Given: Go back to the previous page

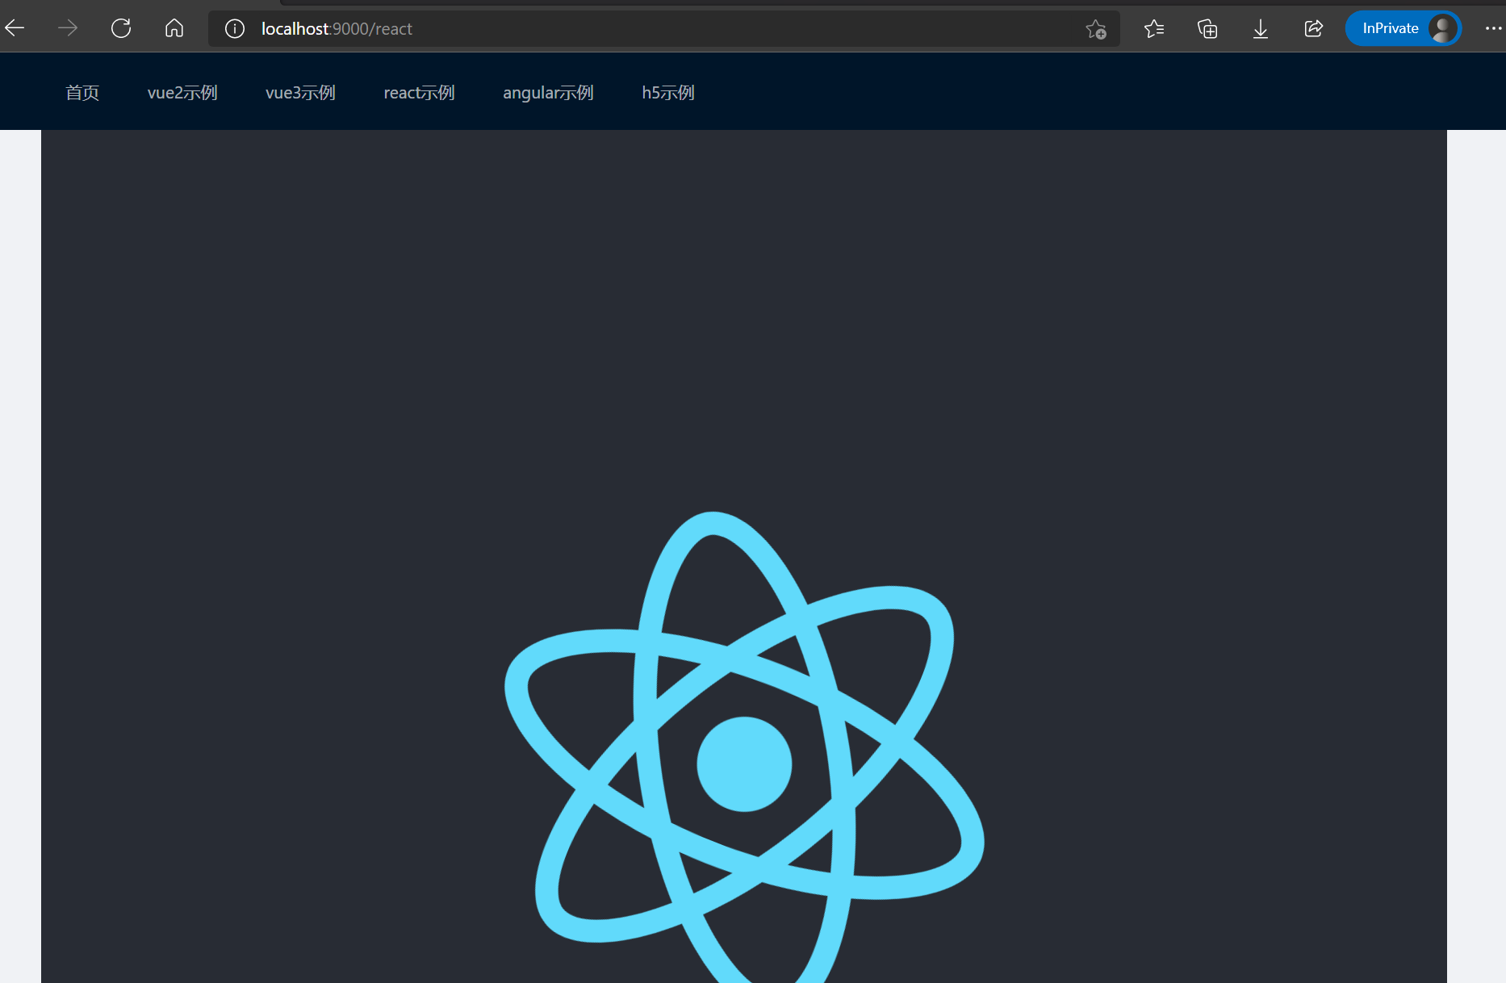Looking at the screenshot, I should [x=15, y=29].
